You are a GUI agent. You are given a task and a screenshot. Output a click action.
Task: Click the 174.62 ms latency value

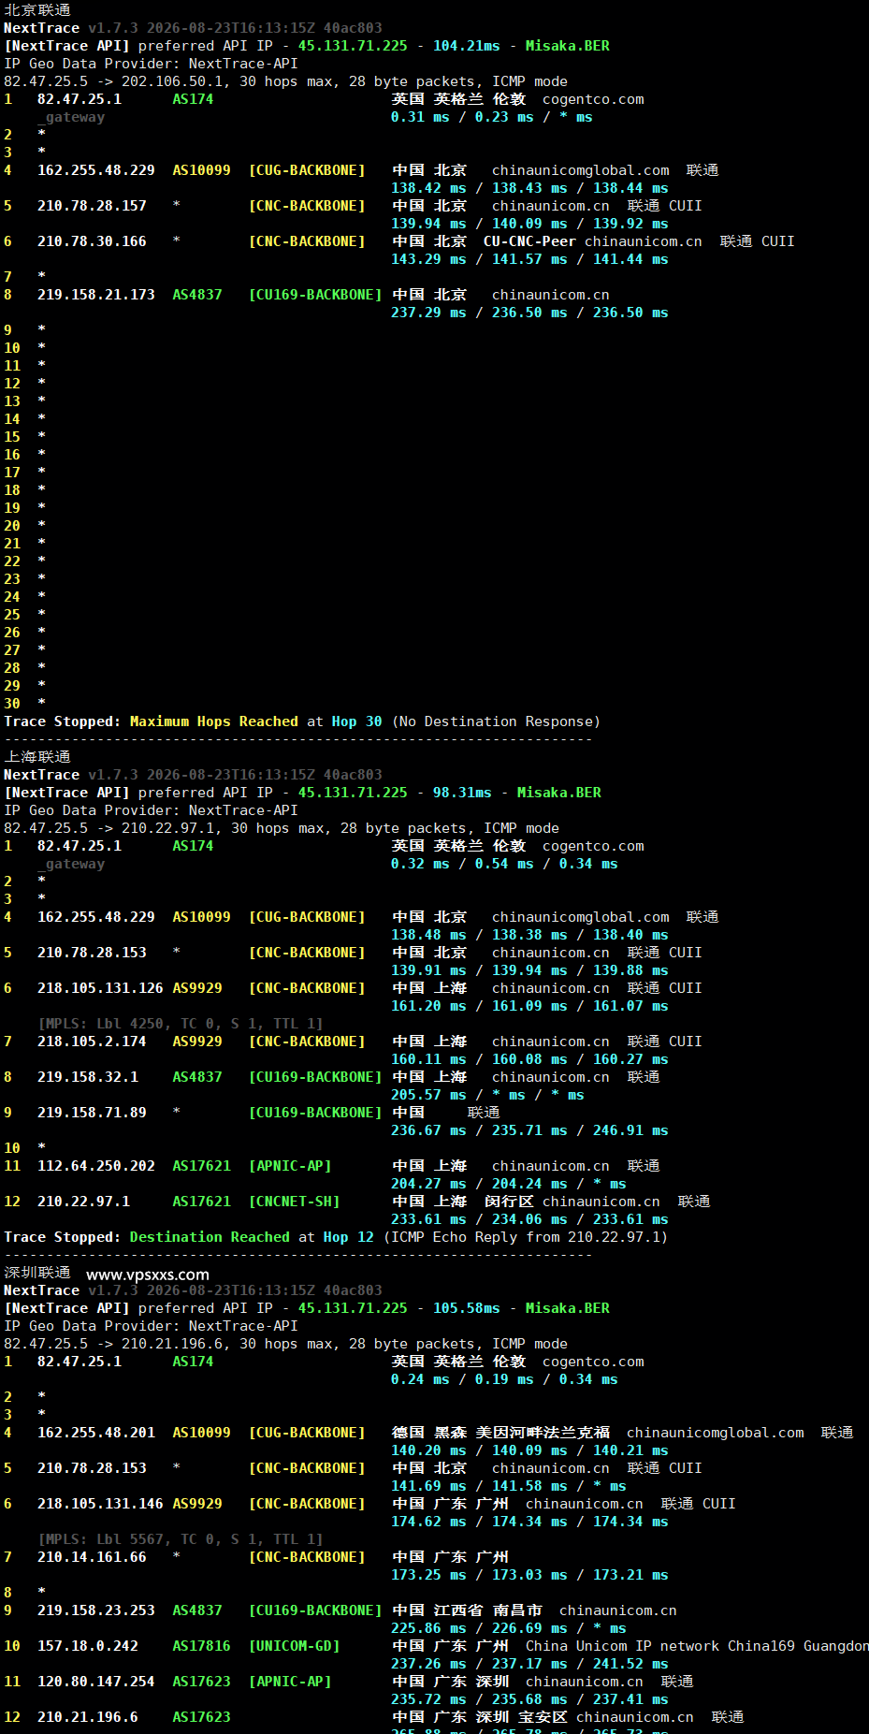(x=428, y=1522)
